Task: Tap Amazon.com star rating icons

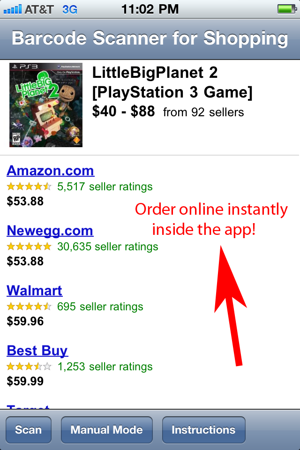Action: tap(29, 187)
